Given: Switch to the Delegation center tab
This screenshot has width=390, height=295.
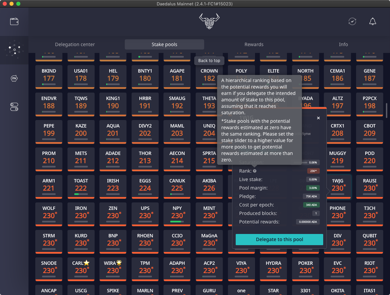Looking at the screenshot, I should tap(75, 44).
